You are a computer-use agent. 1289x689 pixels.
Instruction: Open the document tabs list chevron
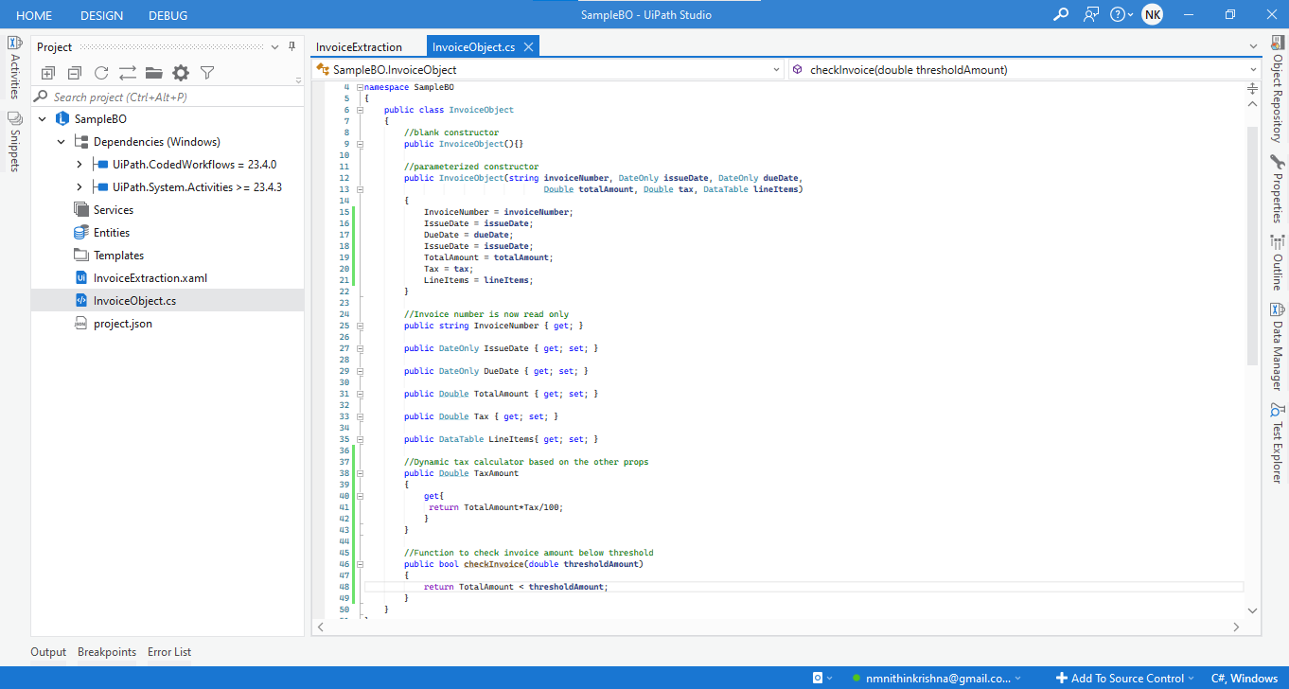click(1252, 46)
